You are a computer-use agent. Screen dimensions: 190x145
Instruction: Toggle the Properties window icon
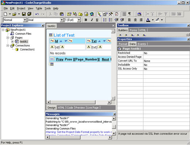coord(105,14)
